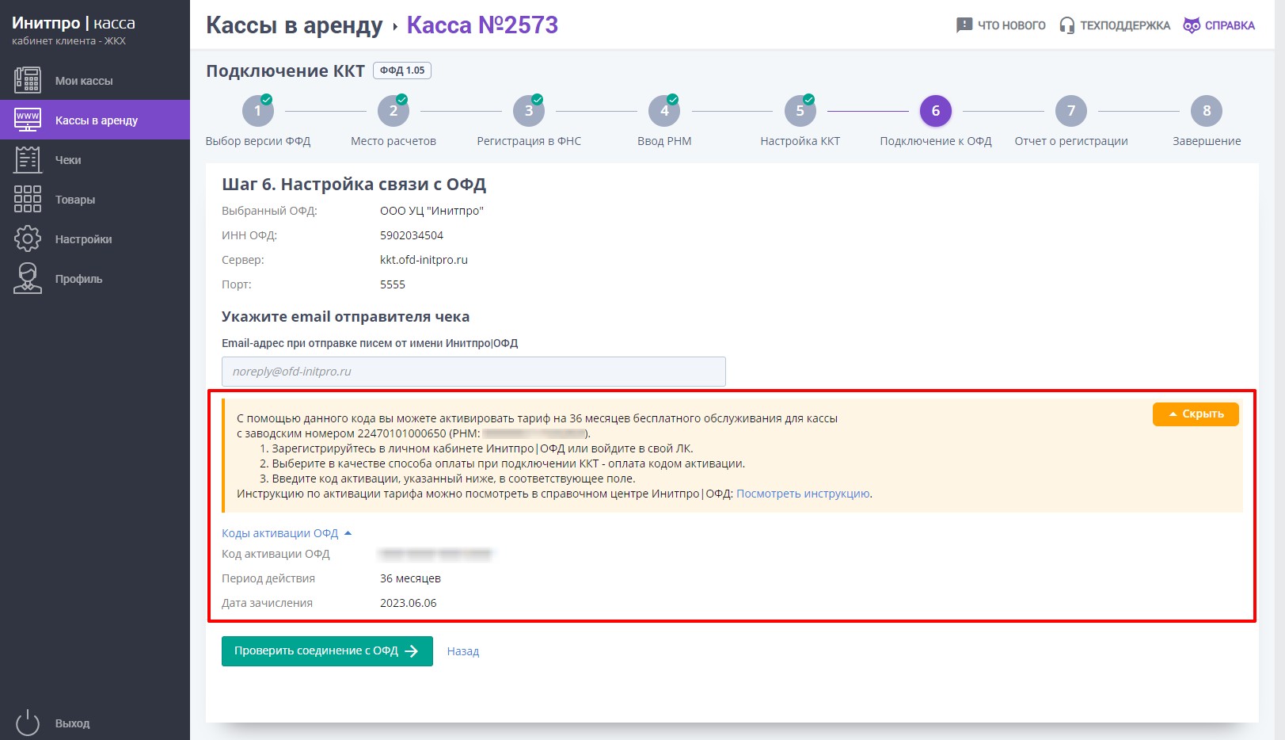Click the Касса №2573 title
1285x740 pixels.
click(482, 25)
